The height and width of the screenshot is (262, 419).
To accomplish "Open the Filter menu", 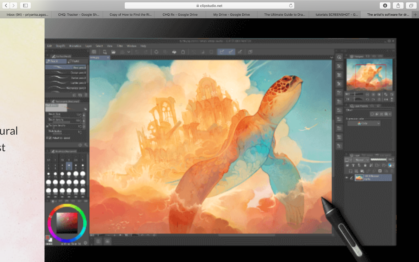I will 120,46.
